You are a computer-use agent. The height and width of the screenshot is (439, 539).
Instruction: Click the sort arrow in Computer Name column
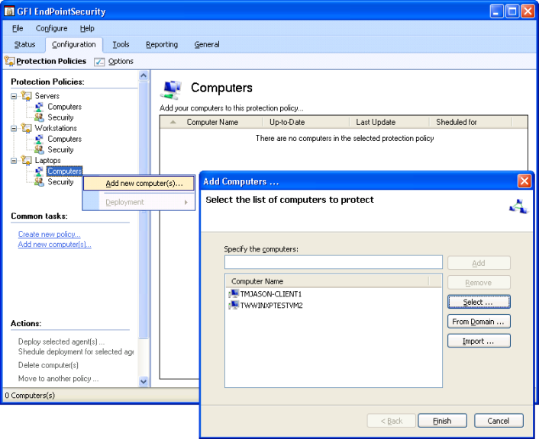pos(173,122)
